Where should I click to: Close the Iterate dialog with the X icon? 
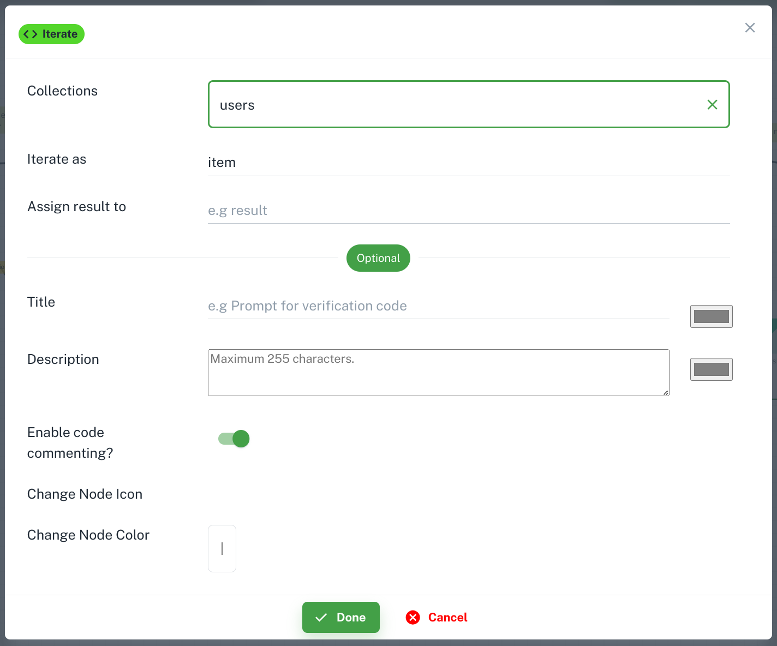coord(750,28)
